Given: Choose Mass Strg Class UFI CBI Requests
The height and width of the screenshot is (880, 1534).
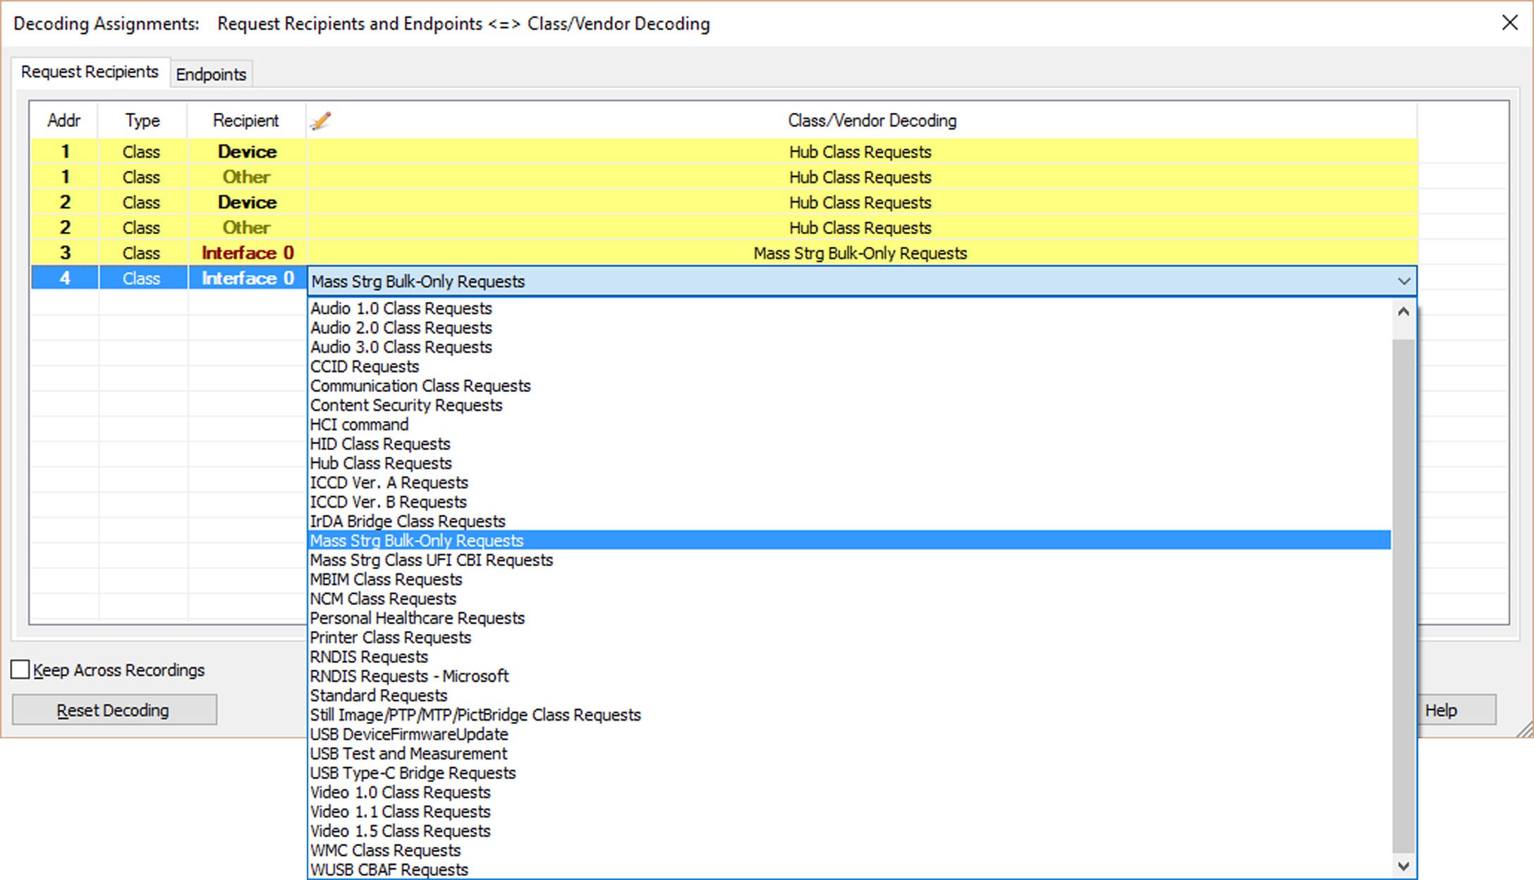Looking at the screenshot, I should 850,560.
